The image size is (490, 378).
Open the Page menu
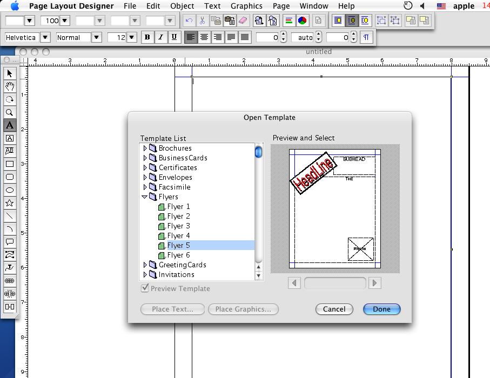281,6
